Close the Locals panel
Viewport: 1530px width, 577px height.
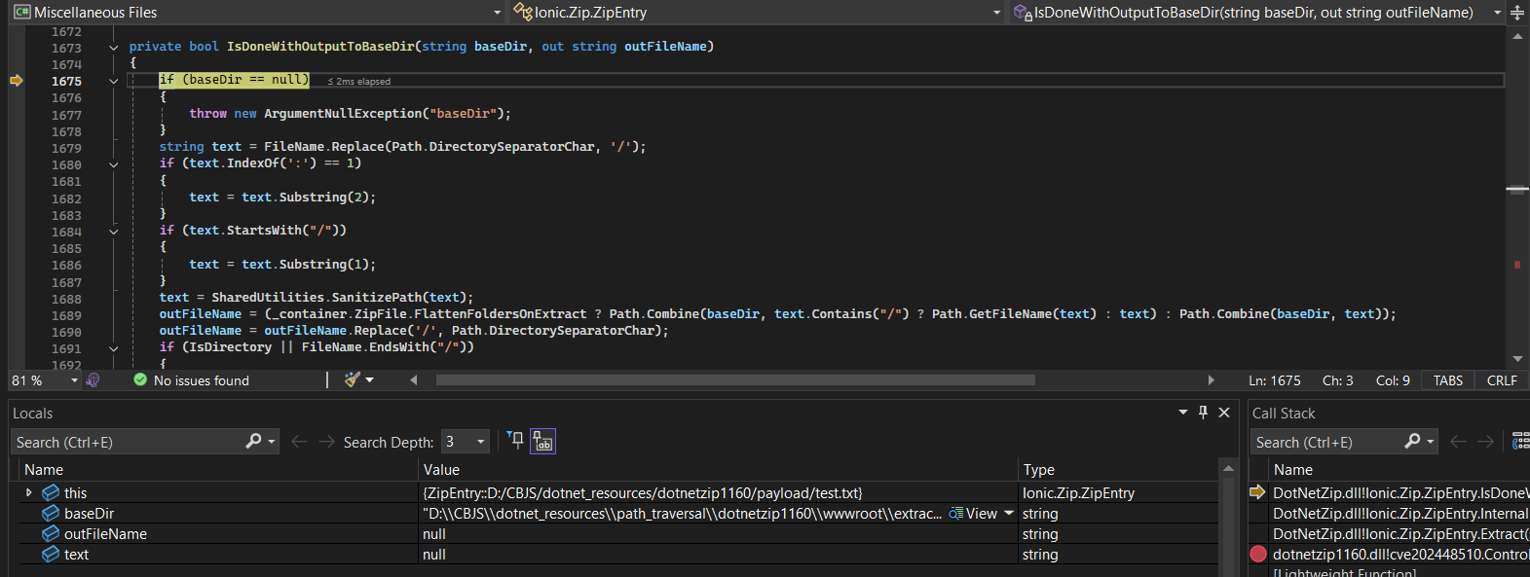1224,413
